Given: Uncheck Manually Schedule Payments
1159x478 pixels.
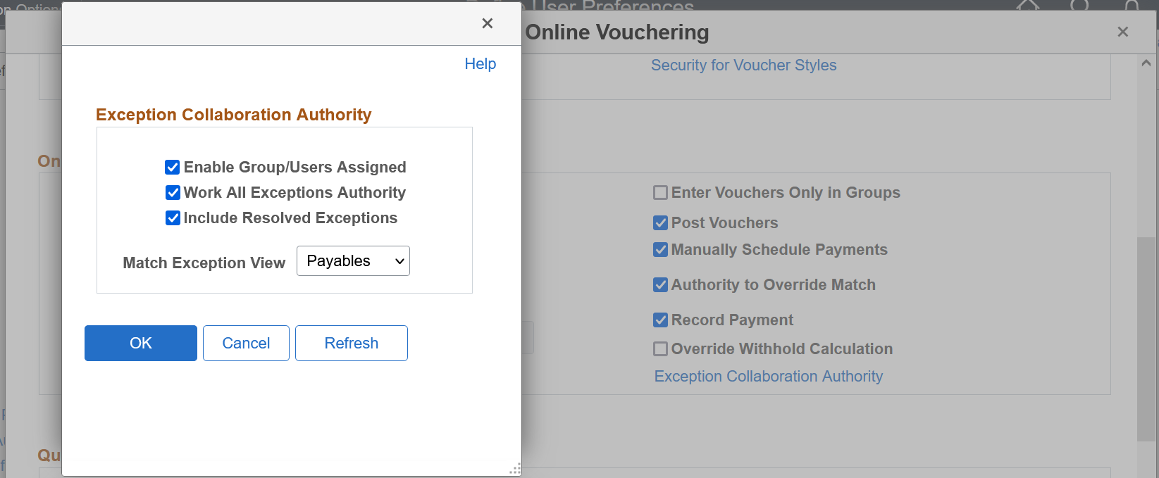Looking at the screenshot, I should coord(660,250).
